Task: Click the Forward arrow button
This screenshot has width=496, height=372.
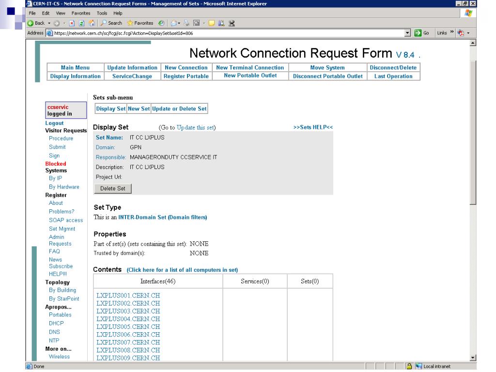Action: 57,23
